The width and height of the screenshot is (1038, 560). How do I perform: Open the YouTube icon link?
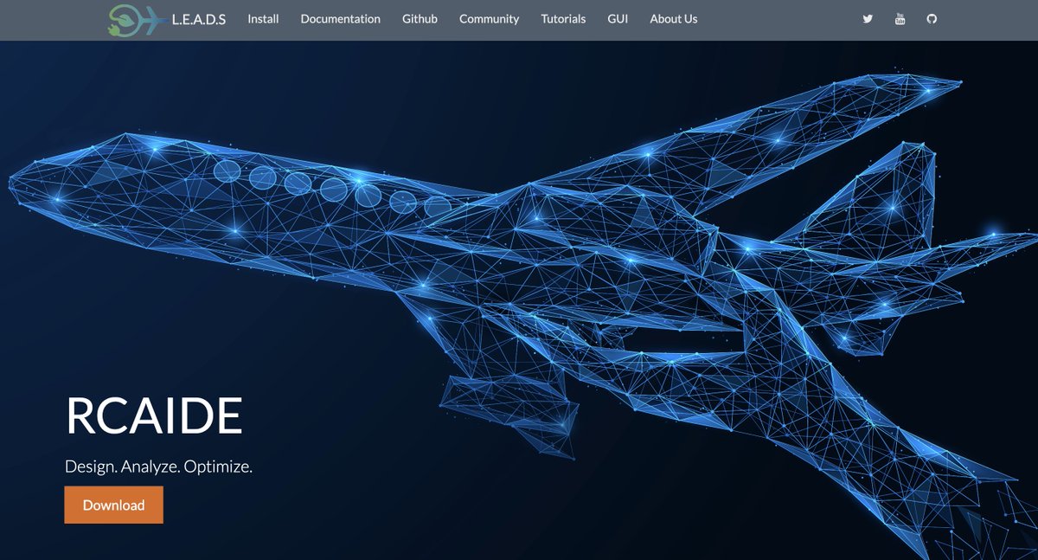[x=900, y=19]
